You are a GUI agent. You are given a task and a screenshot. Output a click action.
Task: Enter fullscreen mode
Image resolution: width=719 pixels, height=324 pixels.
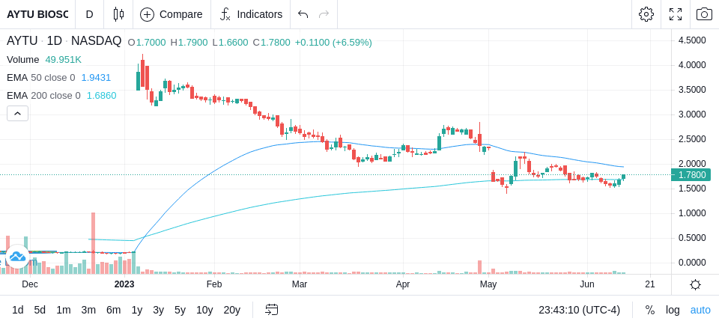click(x=676, y=14)
